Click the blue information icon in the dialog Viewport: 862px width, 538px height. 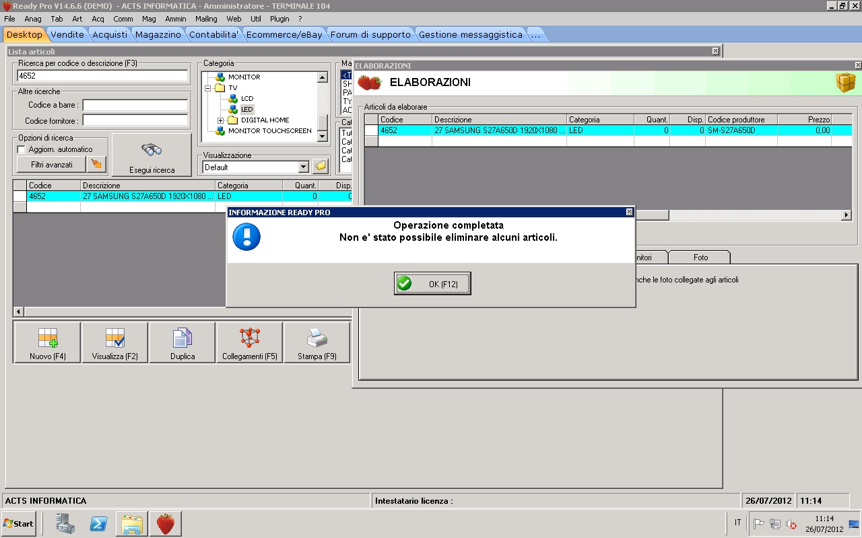click(246, 237)
